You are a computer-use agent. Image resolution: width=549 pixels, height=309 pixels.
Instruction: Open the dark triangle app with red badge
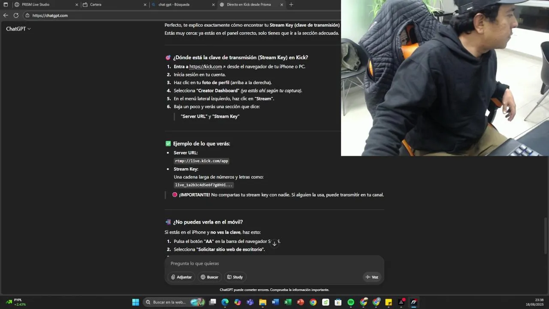click(x=401, y=302)
